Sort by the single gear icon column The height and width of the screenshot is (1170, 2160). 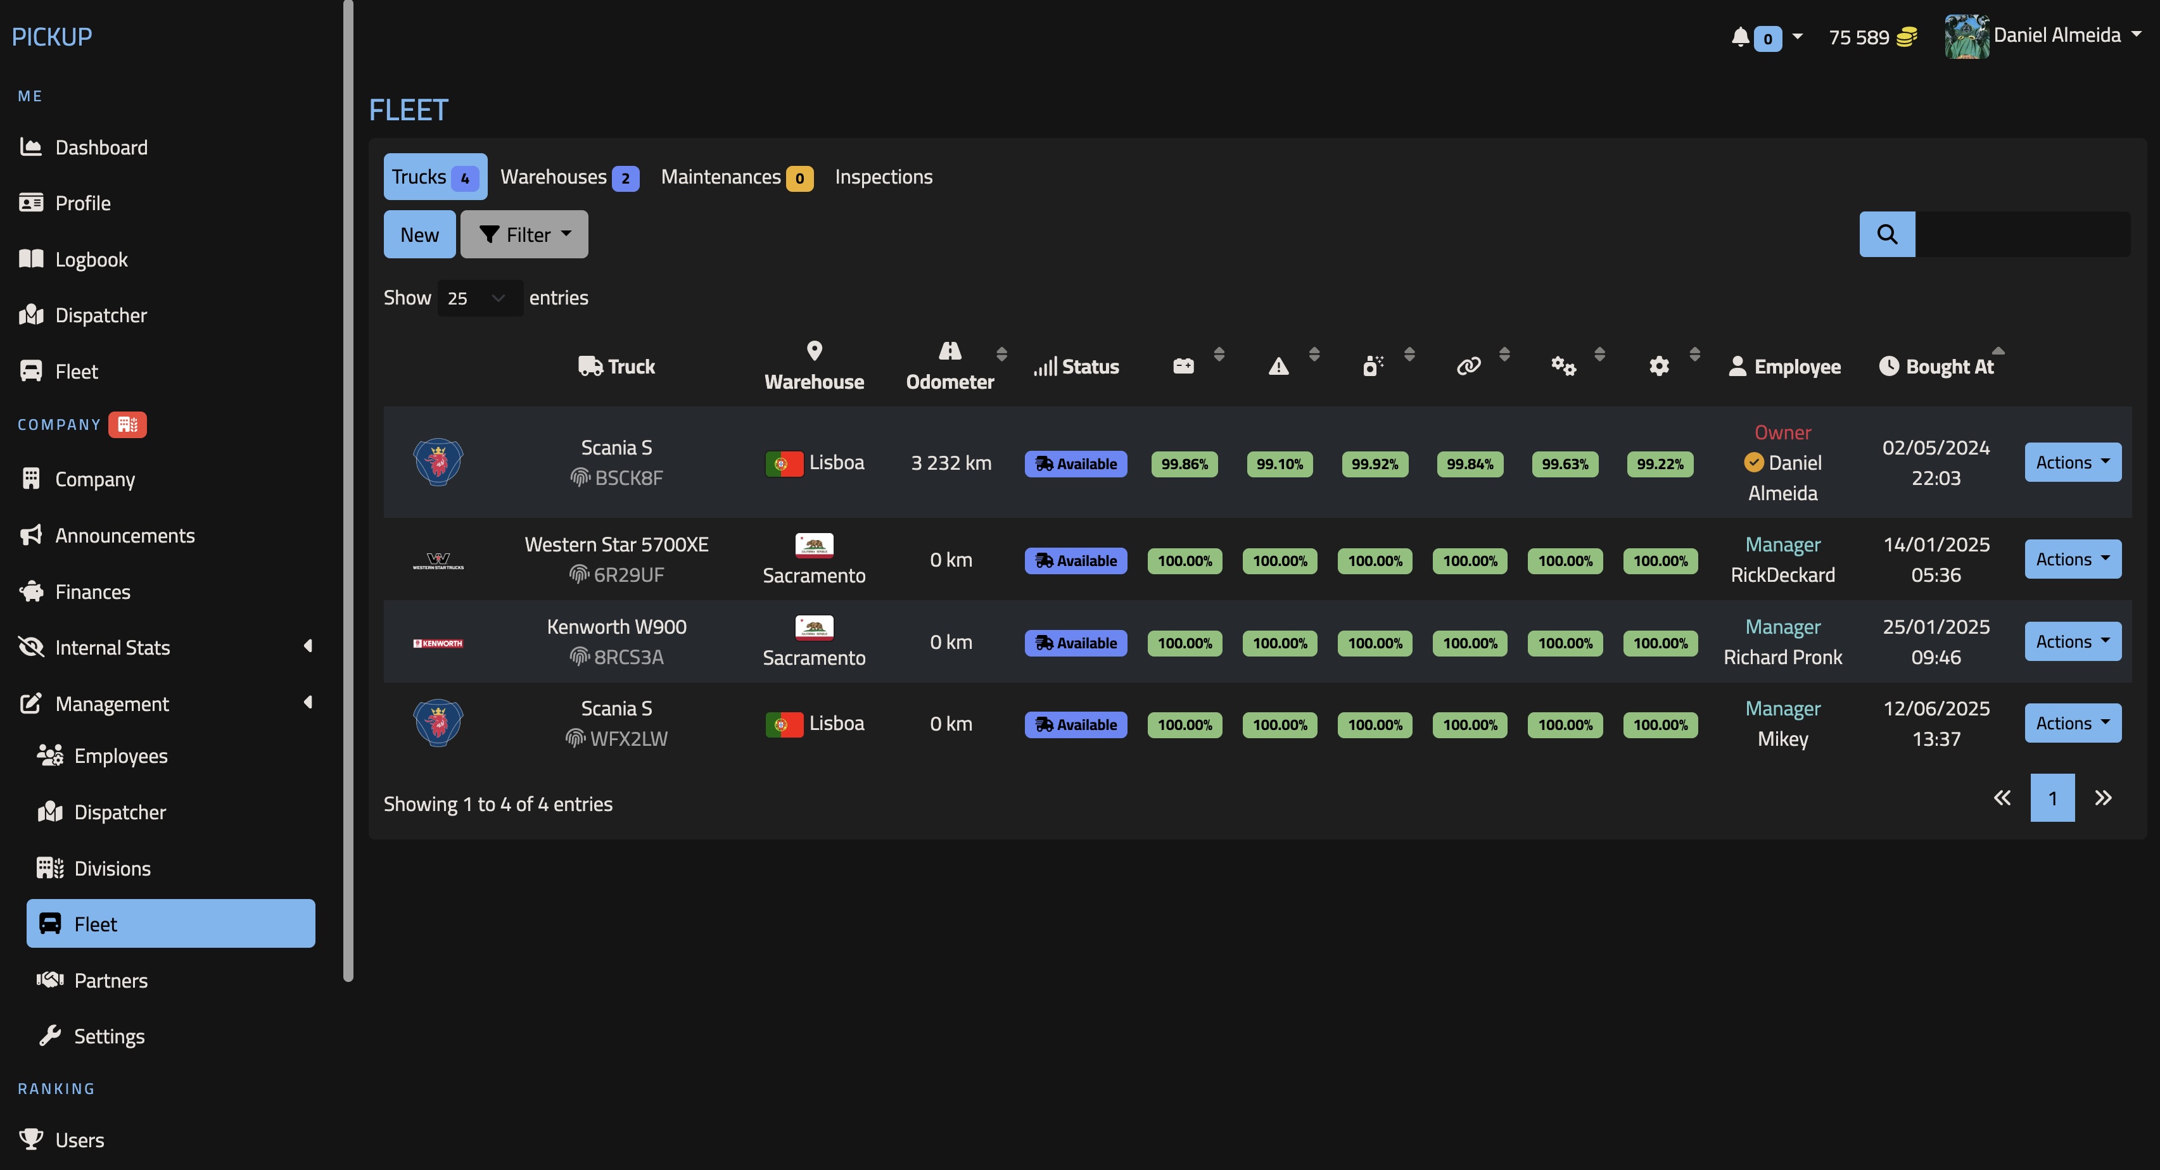[x=1658, y=365]
